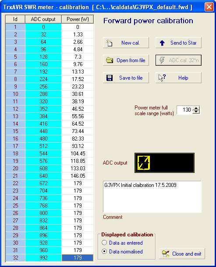Select the Data as entered radio button
The width and height of the screenshot is (216, 267).
point(104,242)
